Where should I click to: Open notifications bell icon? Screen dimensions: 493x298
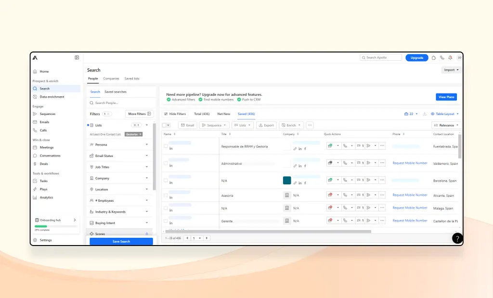450,57
